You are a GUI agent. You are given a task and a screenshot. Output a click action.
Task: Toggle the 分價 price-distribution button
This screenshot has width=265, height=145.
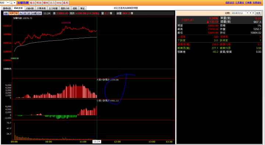[x=34, y=13]
